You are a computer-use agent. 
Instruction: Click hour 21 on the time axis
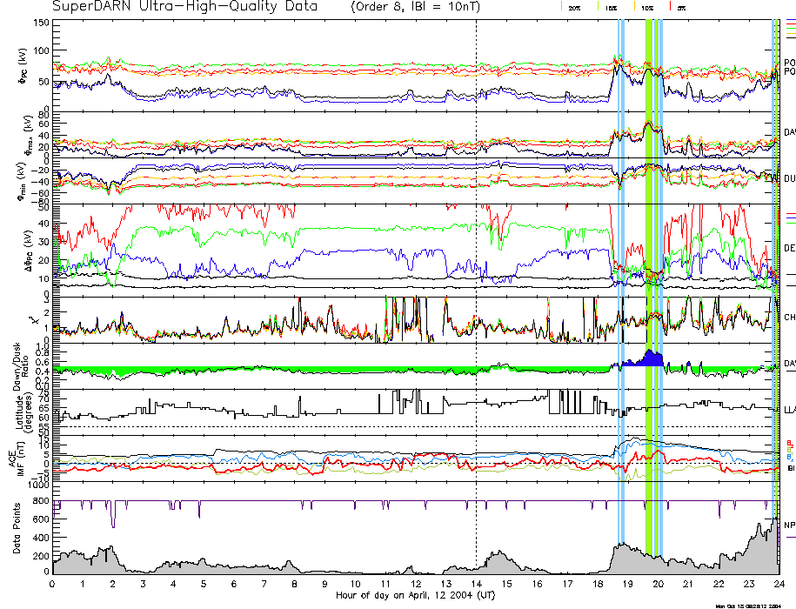tap(688, 584)
